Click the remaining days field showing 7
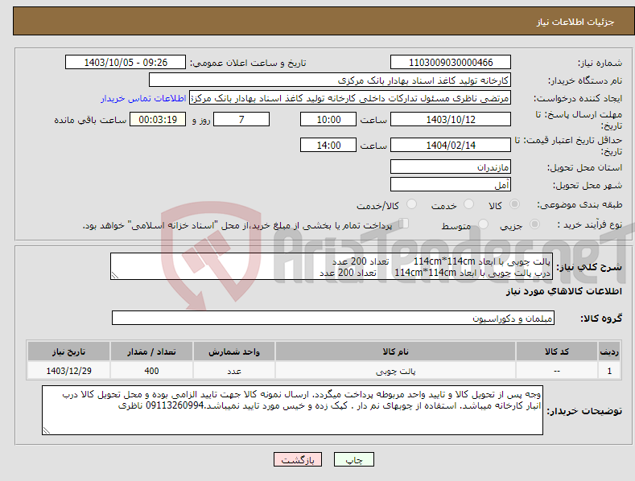The image size is (635, 481). (x=241, y=119)
